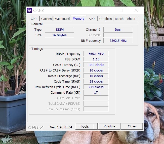Click the empty Row To Column field

pyautogui.click(x=96, y=109)
